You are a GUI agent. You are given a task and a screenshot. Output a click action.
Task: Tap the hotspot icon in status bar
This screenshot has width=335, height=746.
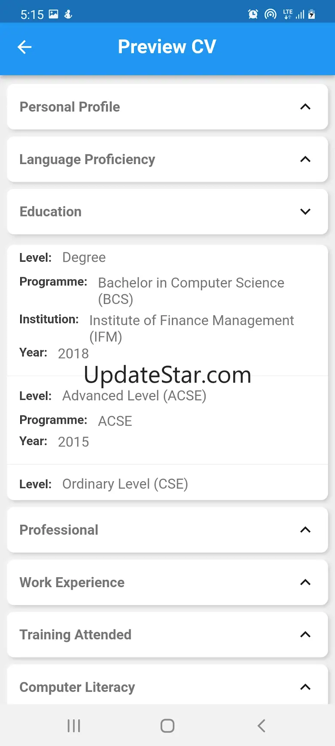tap(270, 14)
